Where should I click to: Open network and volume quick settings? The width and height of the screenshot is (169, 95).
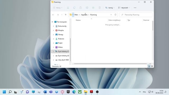[x=151, y=92]
